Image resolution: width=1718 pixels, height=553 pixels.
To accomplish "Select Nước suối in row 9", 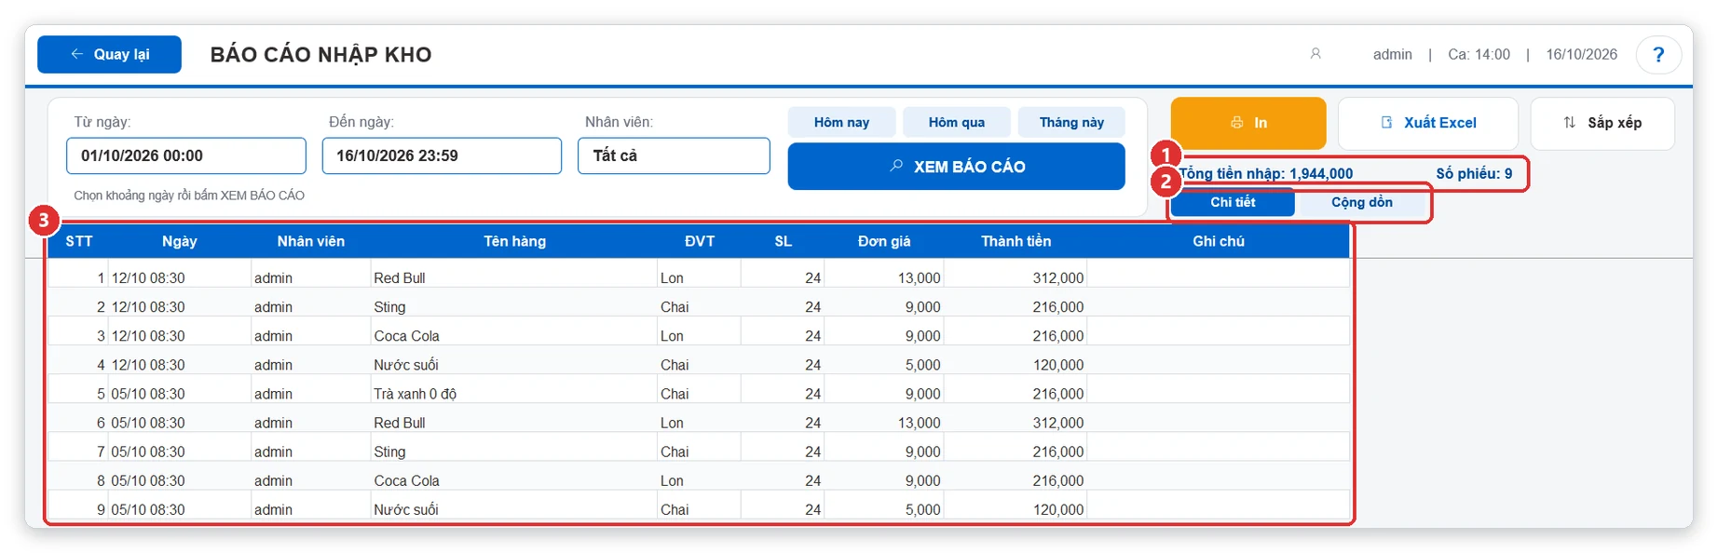I will [406, 508].
